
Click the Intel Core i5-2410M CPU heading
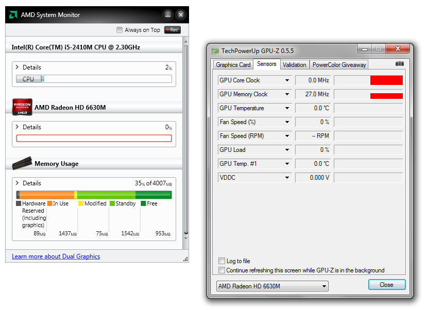click(76, 47)
